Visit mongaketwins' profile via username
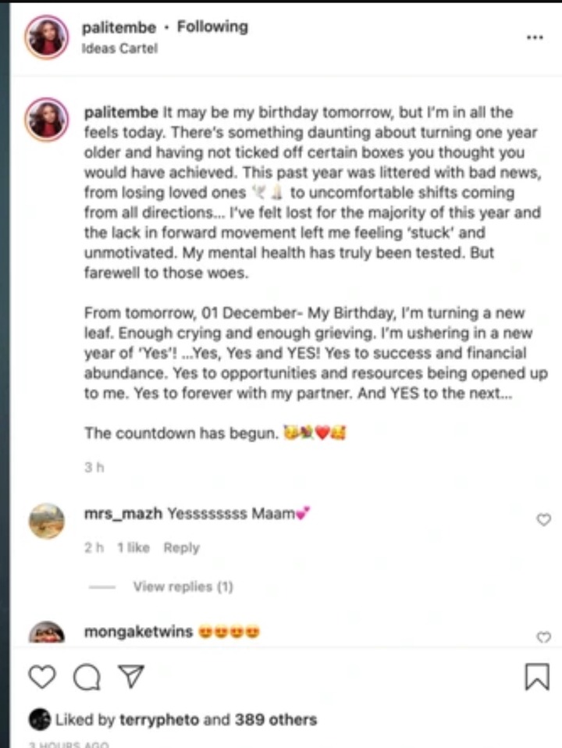Screen dimensions: 562x748 pyautogui.click(x=138, y=632)
